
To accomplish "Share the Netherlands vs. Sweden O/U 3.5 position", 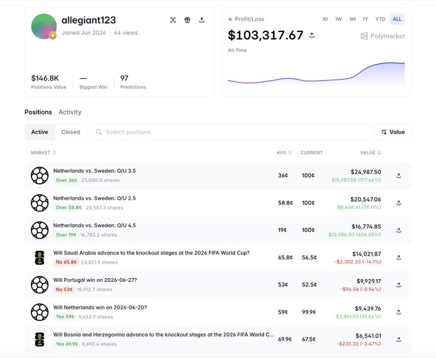I will tap(399, 175).
